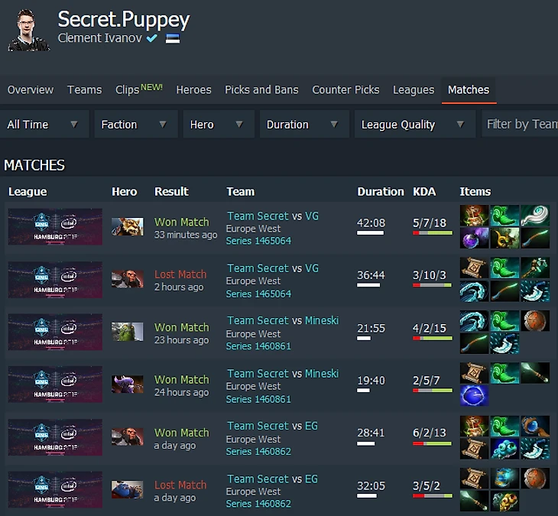
Task: Click the Filter by Team input field
Action: [x=520, y=124]
